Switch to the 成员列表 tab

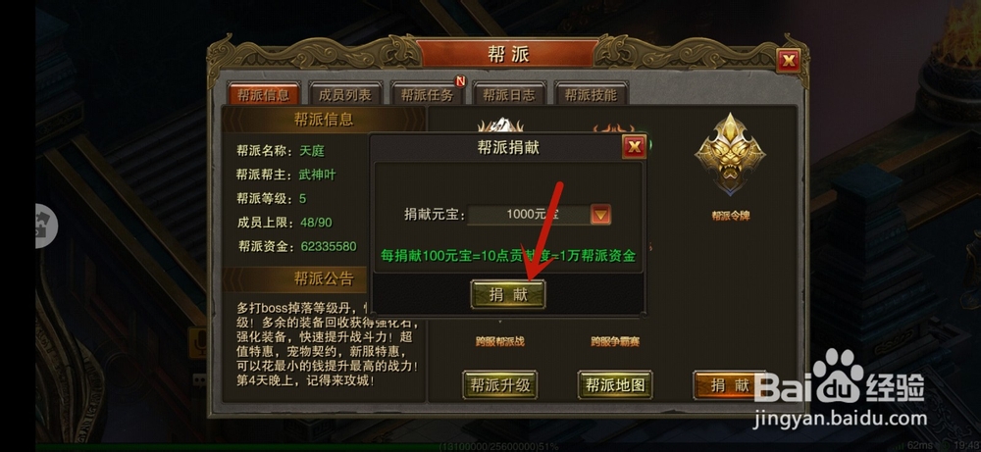[344, 95]
